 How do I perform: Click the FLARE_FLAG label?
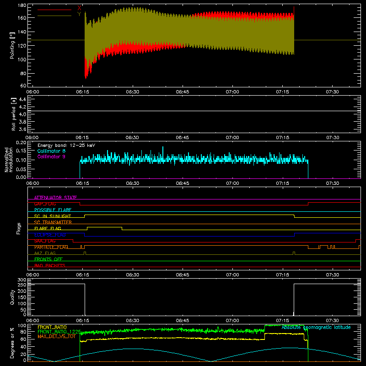48,228
